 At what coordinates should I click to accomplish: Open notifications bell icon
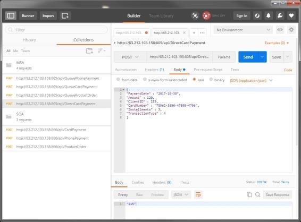click(x=269, y=15)
